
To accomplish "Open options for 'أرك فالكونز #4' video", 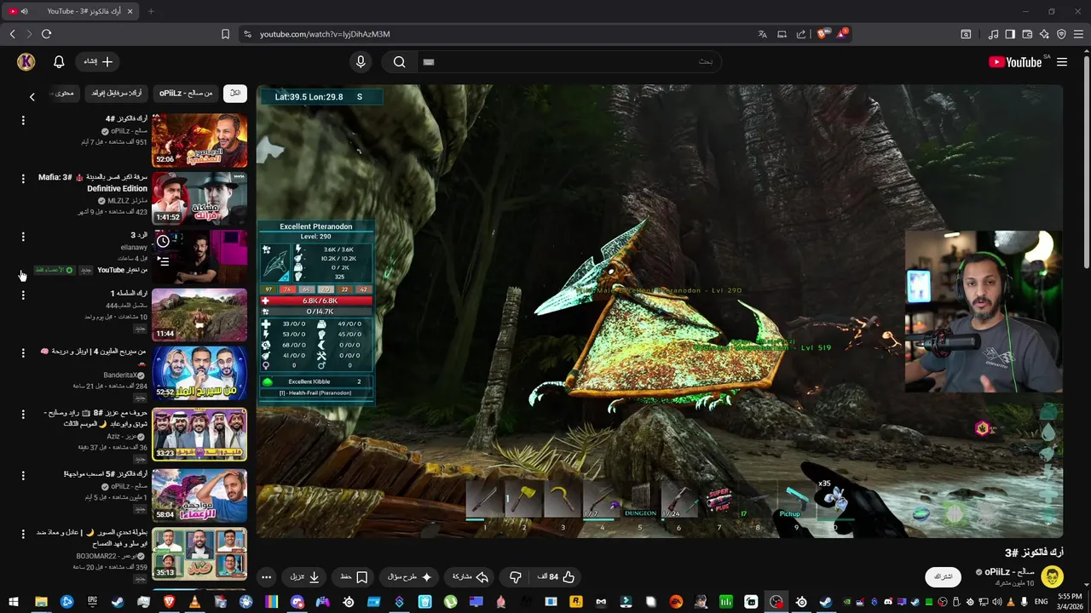I will (x=23, y=120).
